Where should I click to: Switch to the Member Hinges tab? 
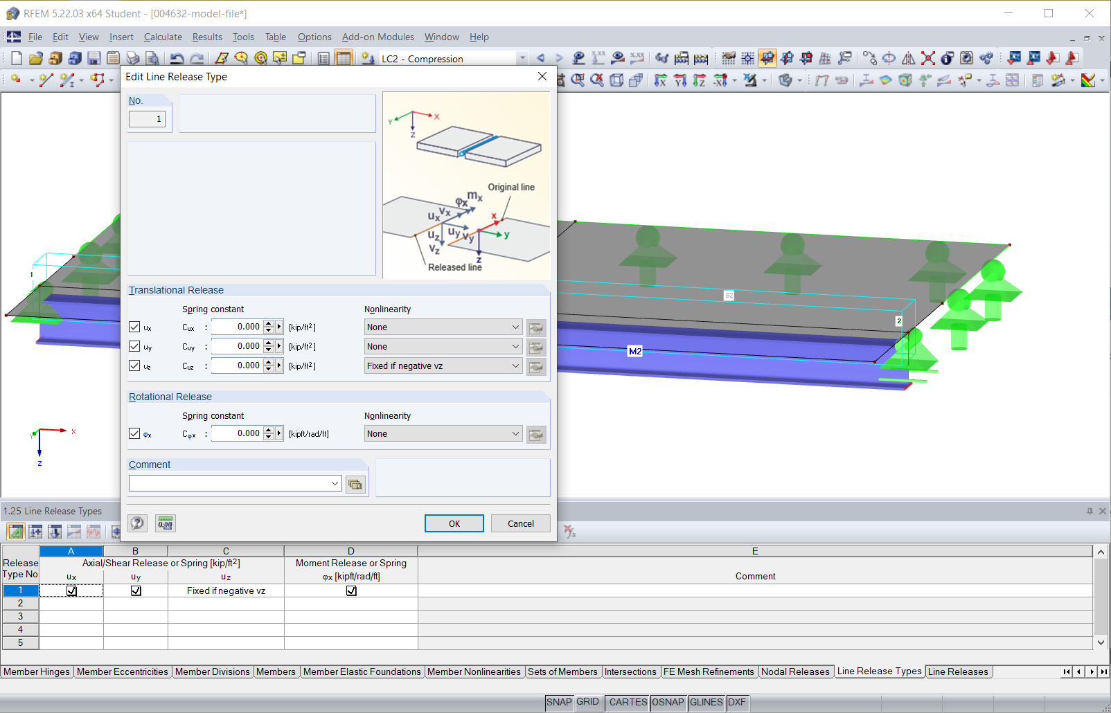click(37, 671)
